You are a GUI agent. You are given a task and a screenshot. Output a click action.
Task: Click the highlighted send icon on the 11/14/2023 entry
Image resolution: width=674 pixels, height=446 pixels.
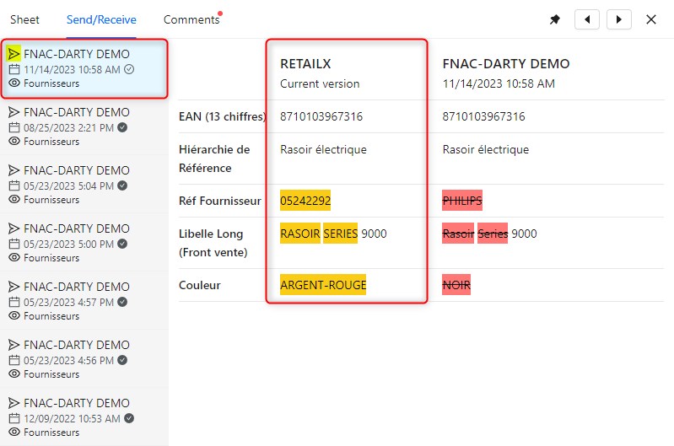[x=14, y=54]
